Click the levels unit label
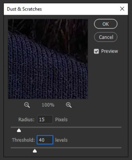This screenshot has height=160, width=132. pyautogui.click(x=61, y=140)
